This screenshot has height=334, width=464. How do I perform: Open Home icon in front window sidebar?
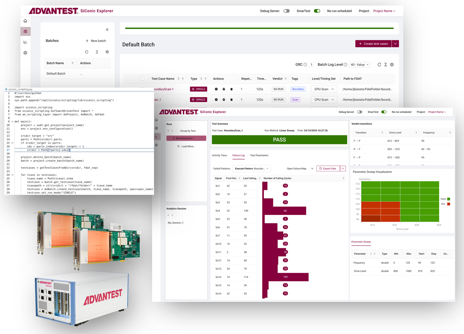click(x=157, y=120)
